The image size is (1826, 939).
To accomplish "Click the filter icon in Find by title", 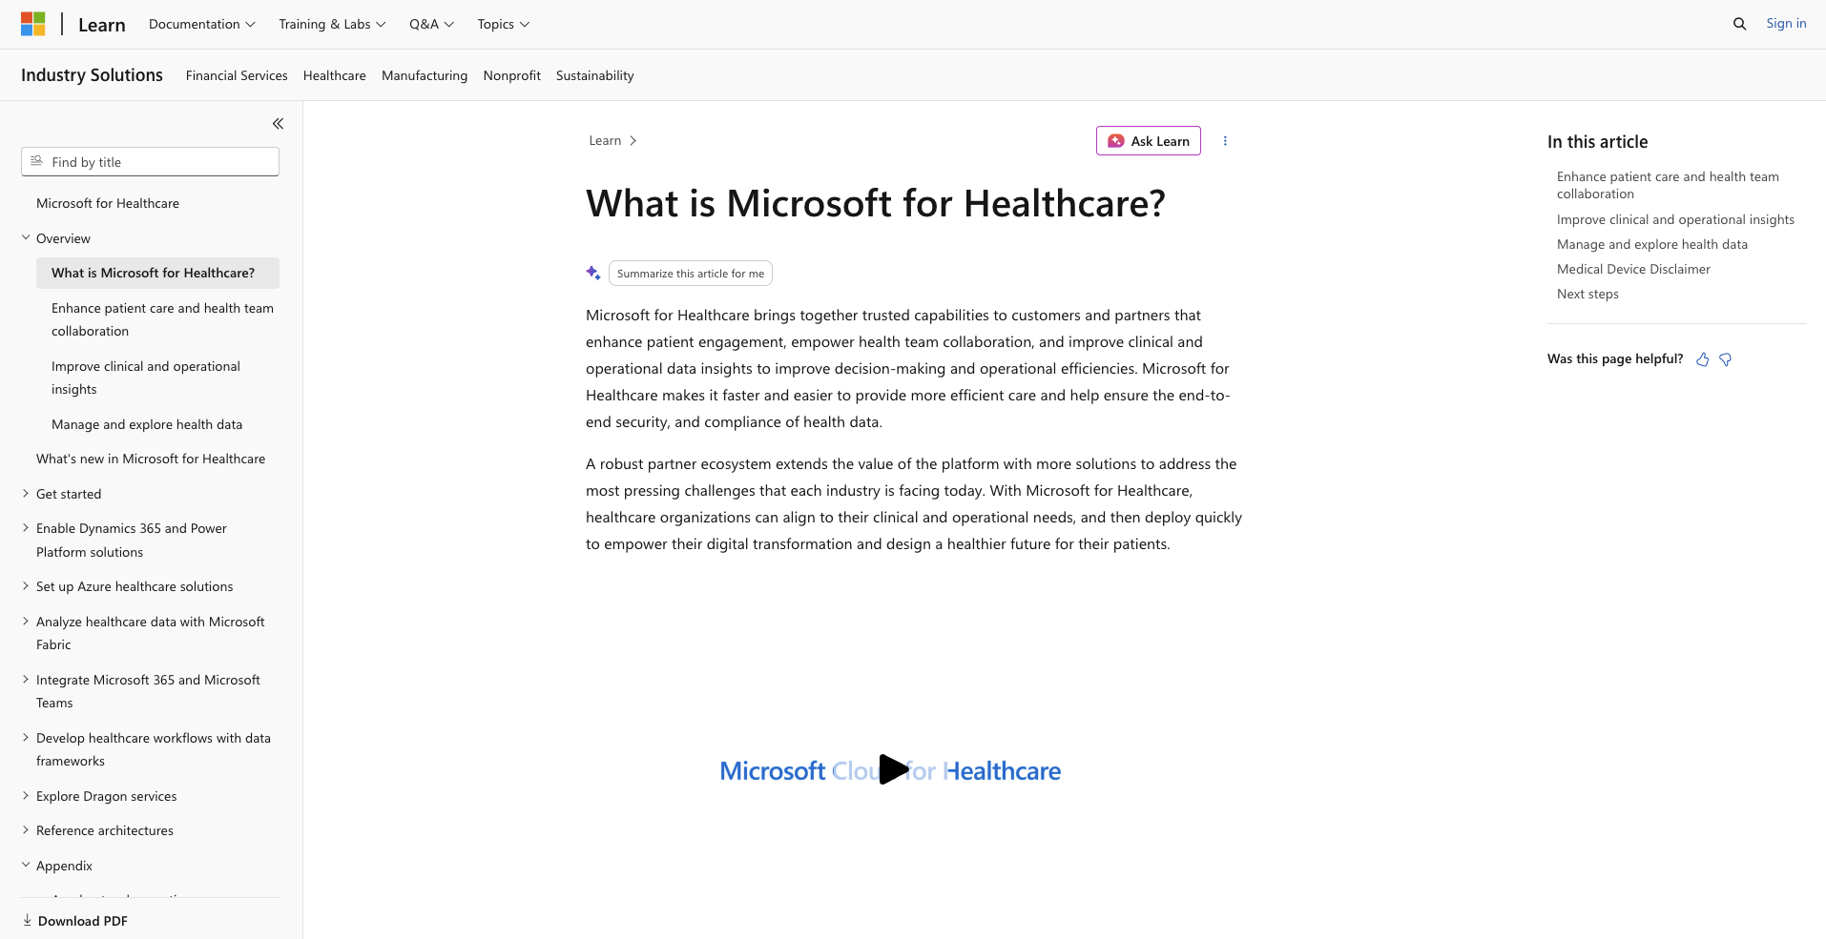I will [x=36, y=161].
